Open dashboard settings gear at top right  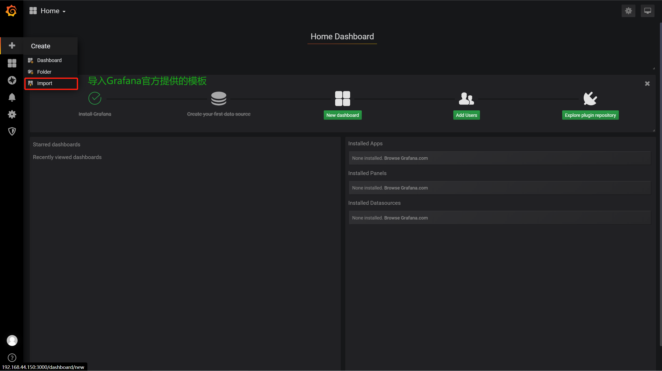pos(628,11)
